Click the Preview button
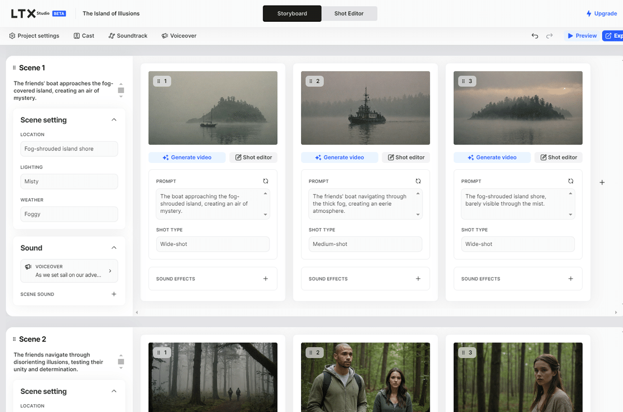The width and height of the screenshot is (623, 412). (582, 36)
